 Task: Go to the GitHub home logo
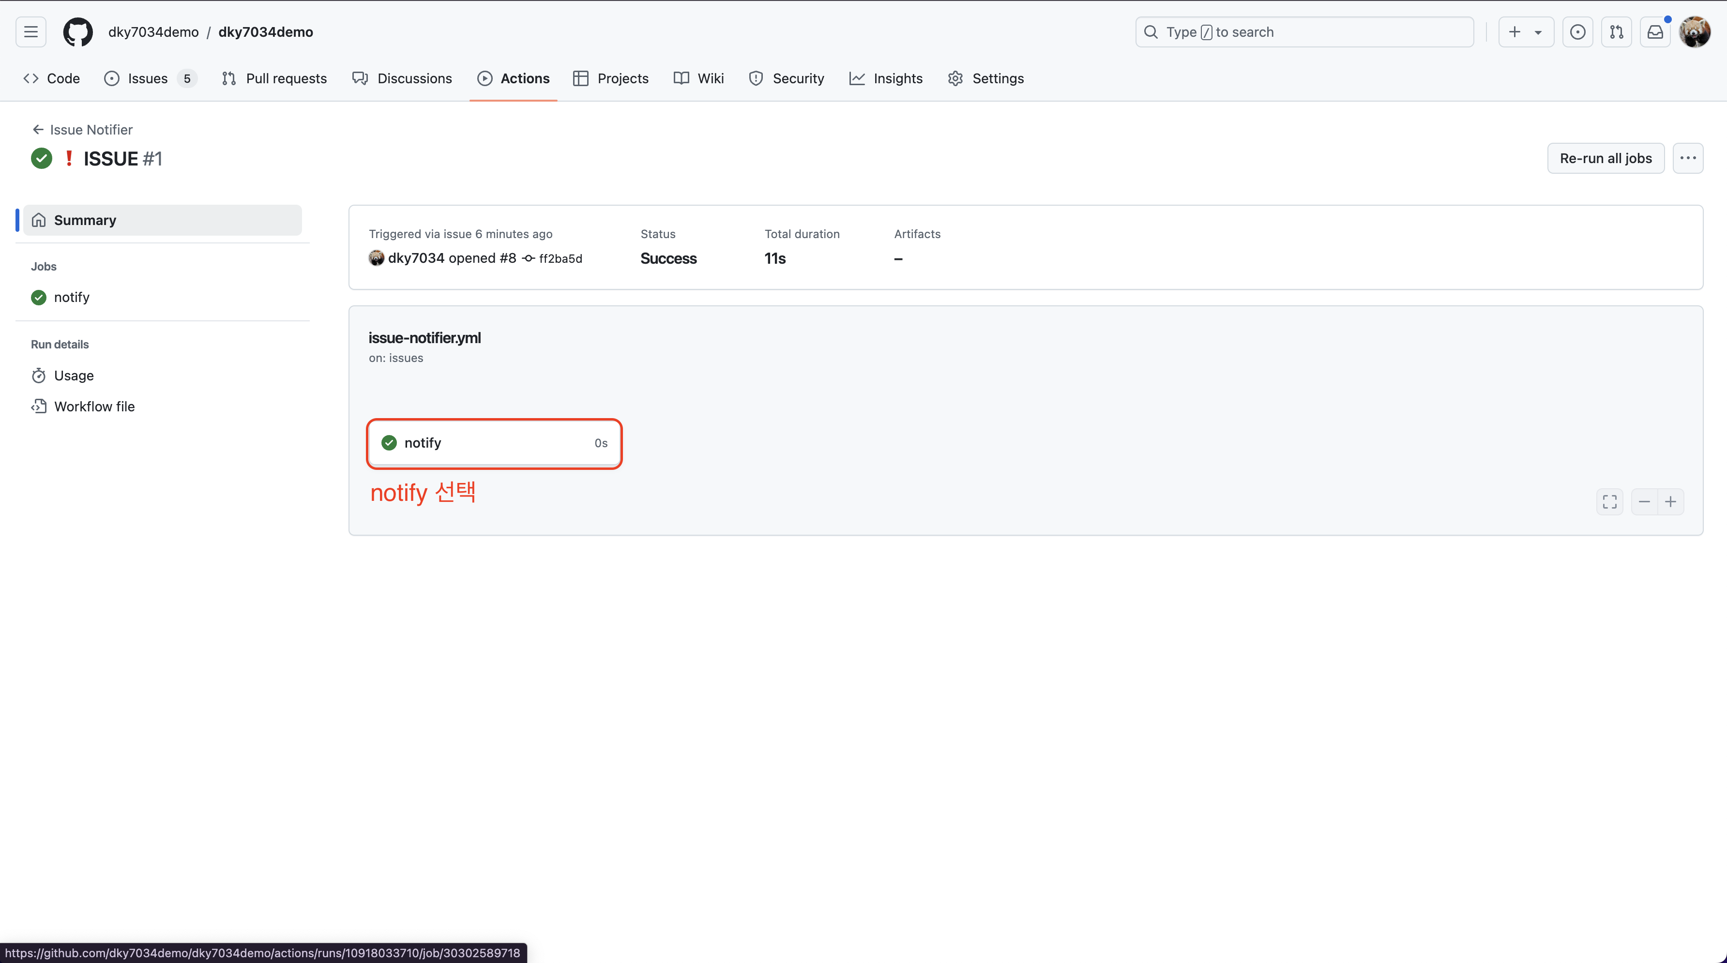click(x=78, y=31)
